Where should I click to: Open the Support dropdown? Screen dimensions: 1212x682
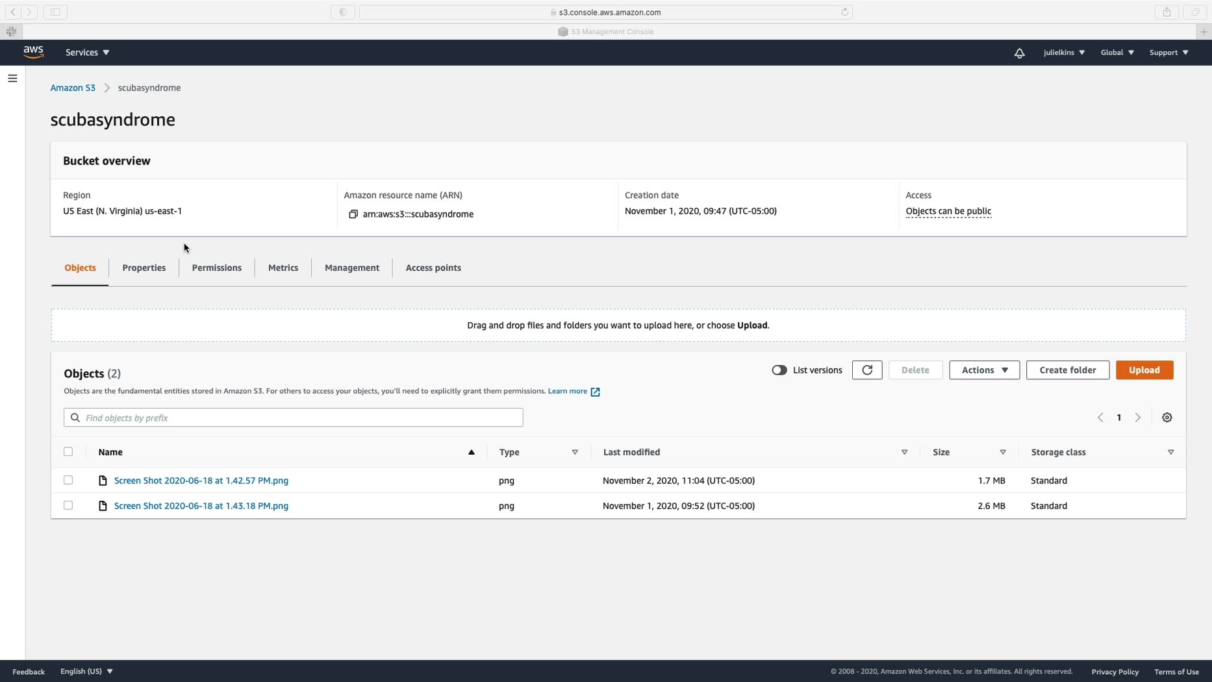click(1168, 53)
